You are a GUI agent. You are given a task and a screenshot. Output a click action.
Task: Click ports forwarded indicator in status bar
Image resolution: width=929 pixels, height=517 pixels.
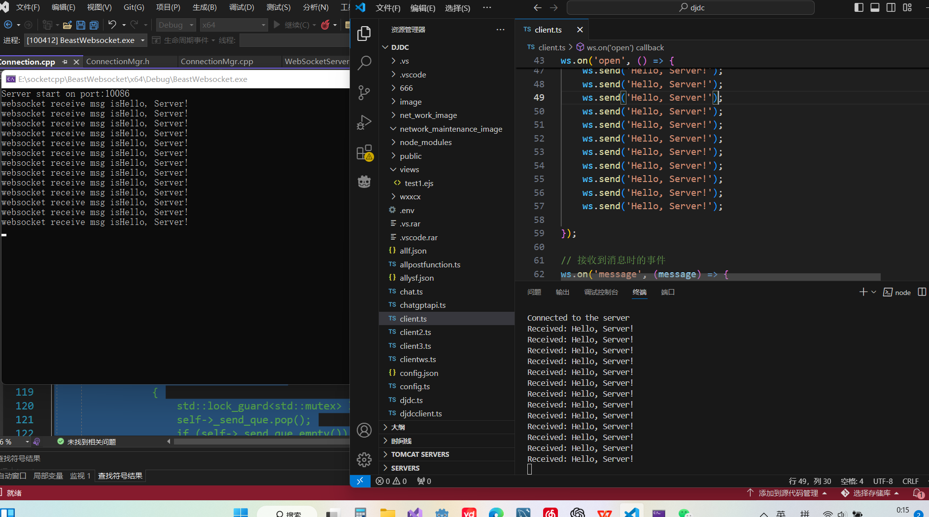click(x=424, y=481)
